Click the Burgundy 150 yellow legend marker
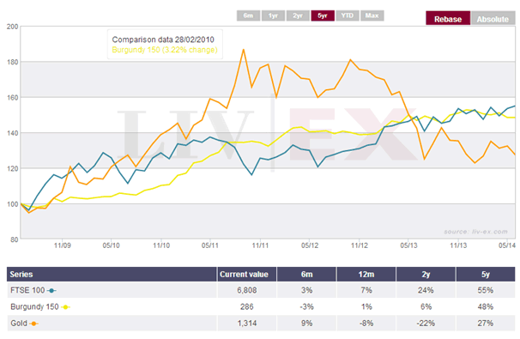Screen dimensions: 520x339 click(66, 307)
